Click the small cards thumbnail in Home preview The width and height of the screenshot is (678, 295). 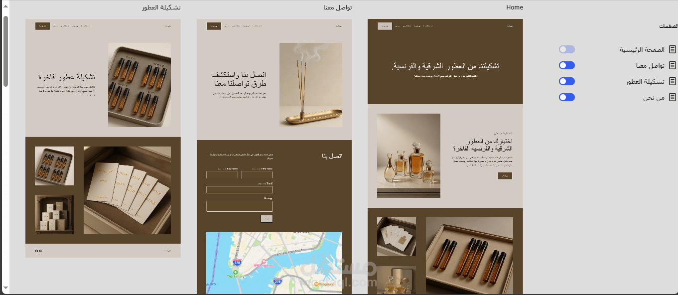397,237
